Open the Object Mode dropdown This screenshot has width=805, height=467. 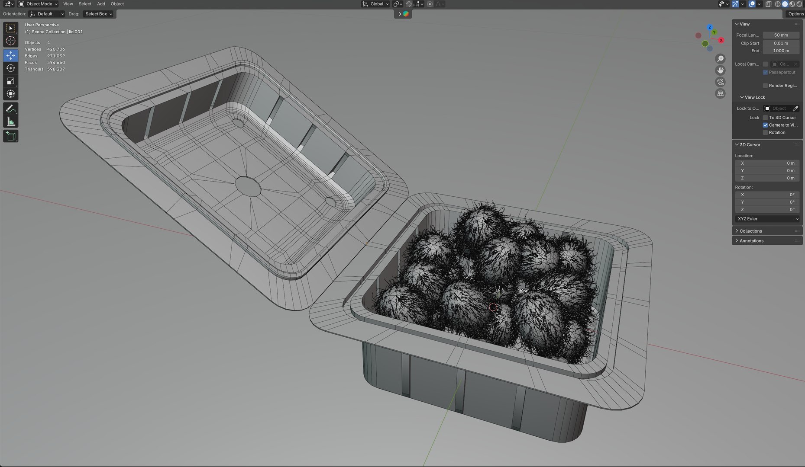coord(38,4)
